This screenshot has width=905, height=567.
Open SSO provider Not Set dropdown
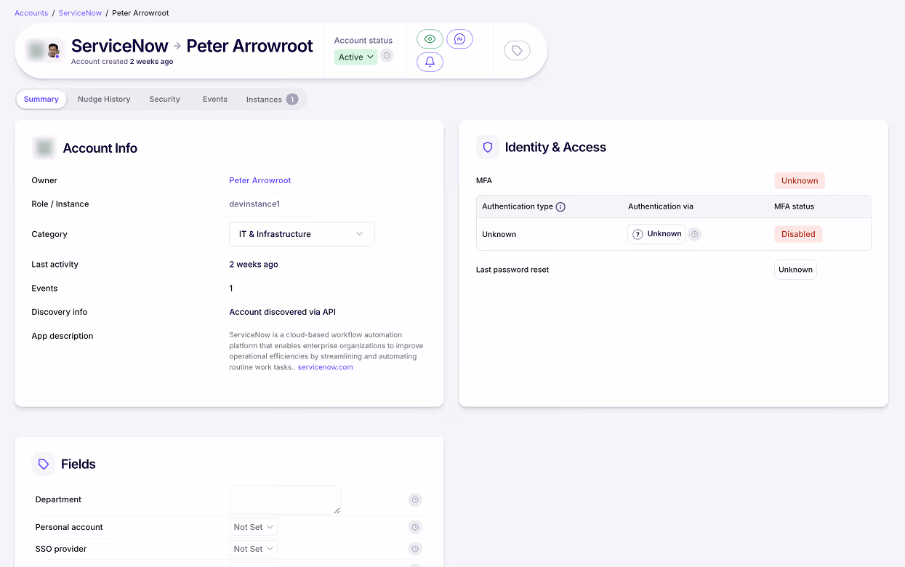(253, 549)
